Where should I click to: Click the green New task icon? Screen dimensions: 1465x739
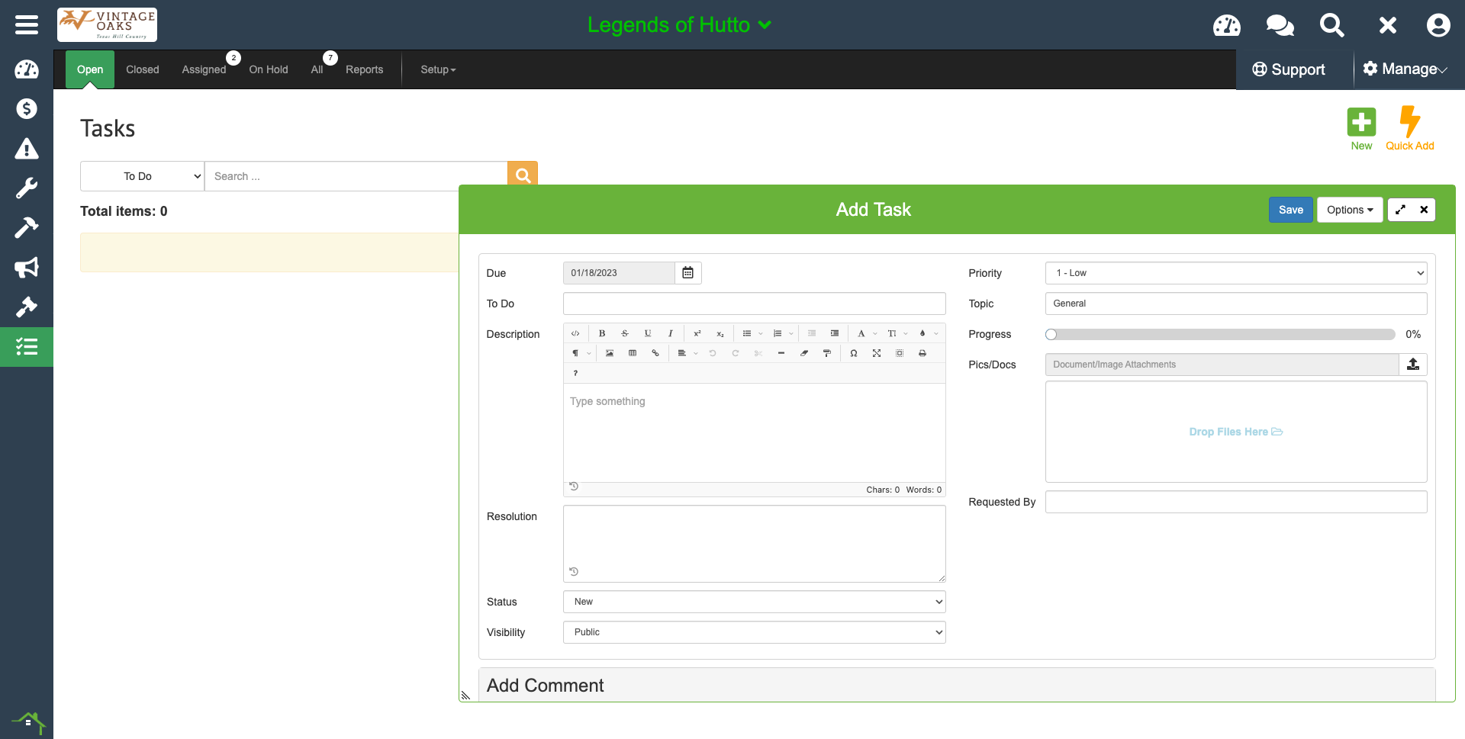1360,123
